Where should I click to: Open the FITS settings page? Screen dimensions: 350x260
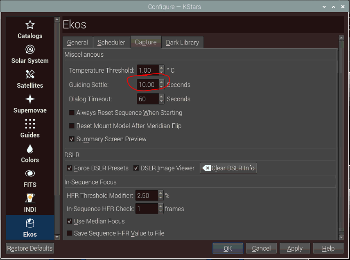[30, 178]
